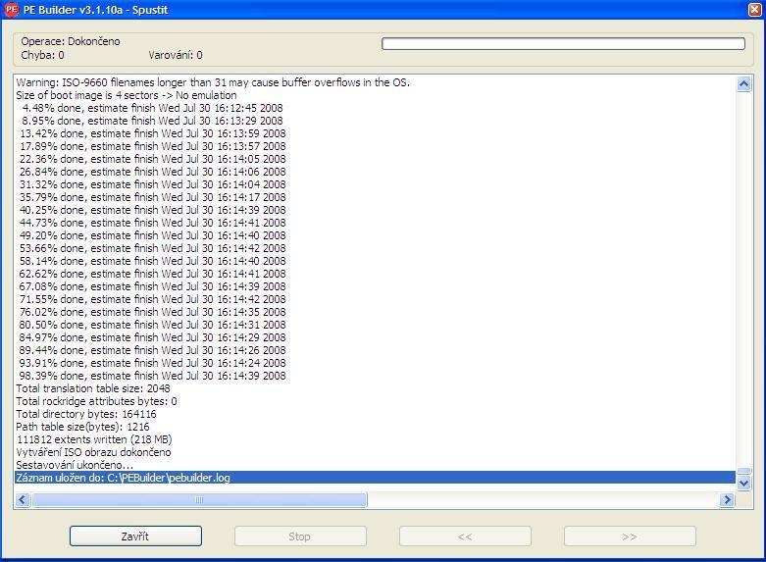Click the horizontal scroll-left arrow
This screenshot has width=766, height=562.
pos(23,499)
